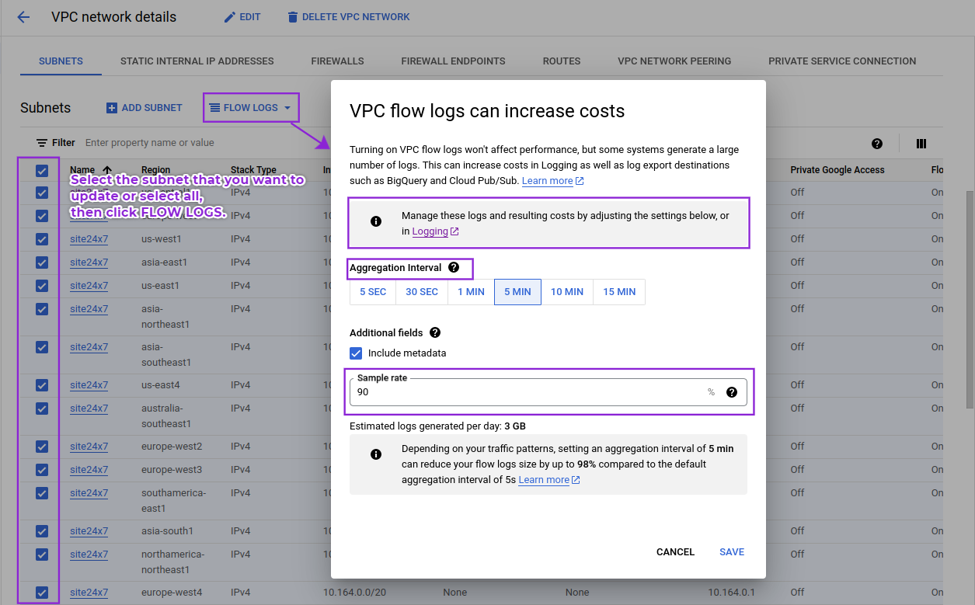Switch to the FIREWALLS tab

336,60
